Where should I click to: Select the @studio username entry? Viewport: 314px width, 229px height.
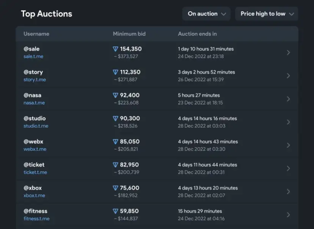(x=35, y=118)
